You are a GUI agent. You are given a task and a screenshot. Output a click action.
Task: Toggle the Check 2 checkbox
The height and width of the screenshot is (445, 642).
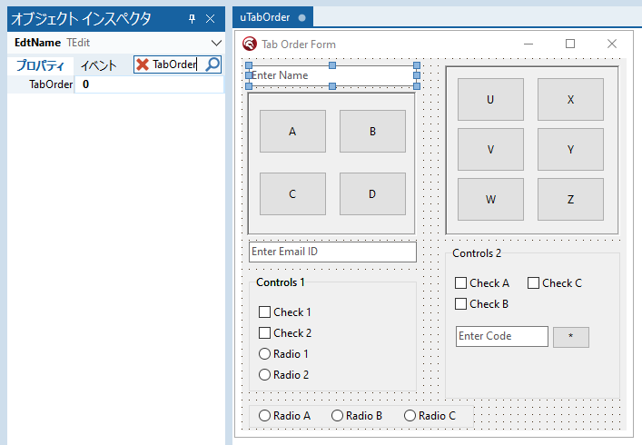click(x=264, y=333)
